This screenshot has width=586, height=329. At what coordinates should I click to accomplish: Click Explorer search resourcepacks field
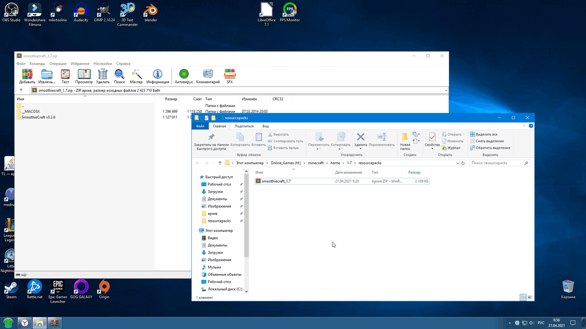click(x=499, y=163)
